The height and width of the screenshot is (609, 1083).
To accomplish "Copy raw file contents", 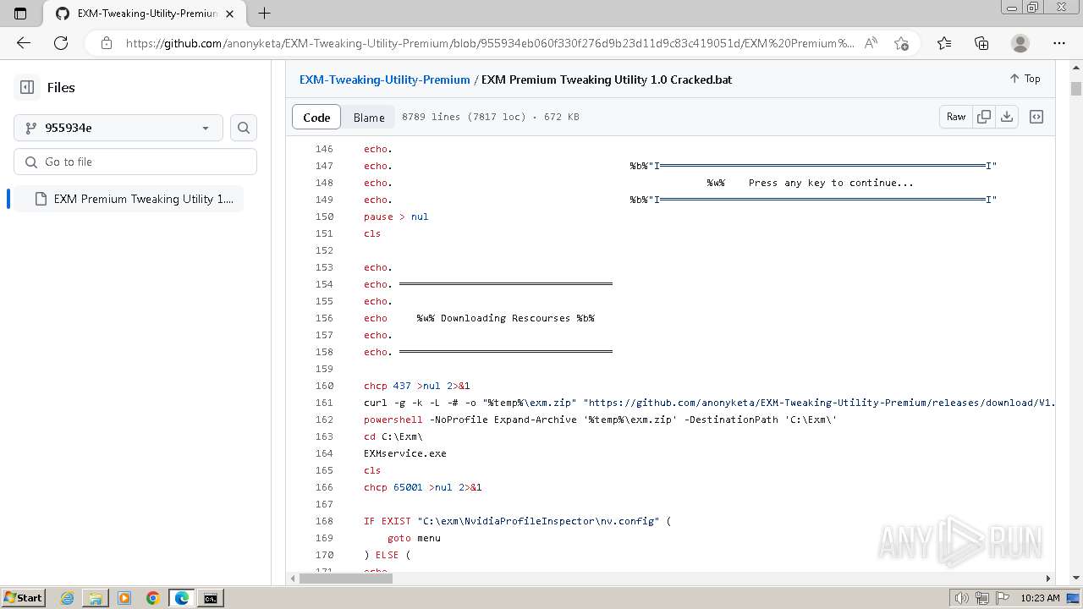I will click(984, 117).
